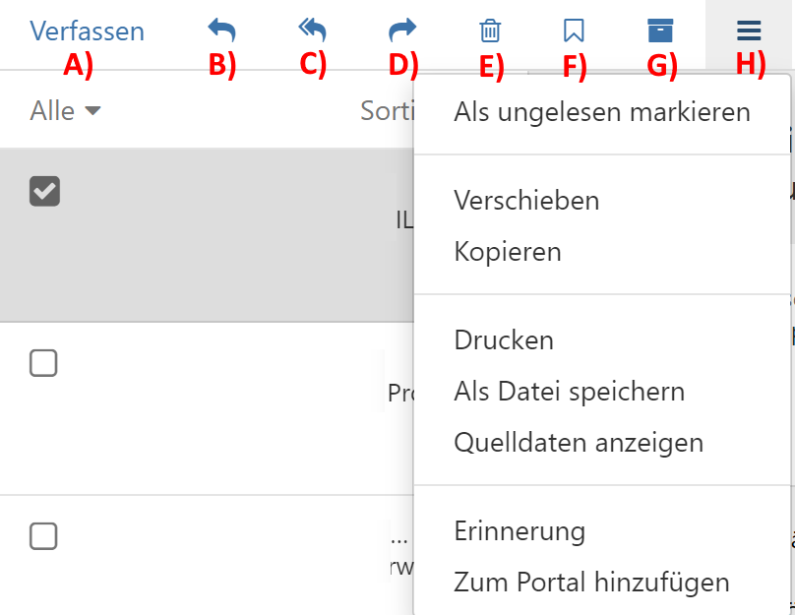
Task: Click the bookmark flag icon
Action: click(x=574, y=31)
